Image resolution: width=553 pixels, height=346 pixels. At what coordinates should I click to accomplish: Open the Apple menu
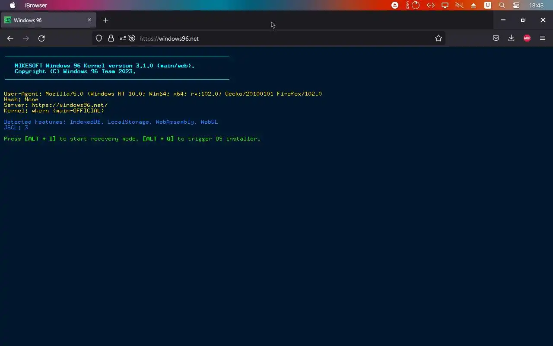click(13, 5)
